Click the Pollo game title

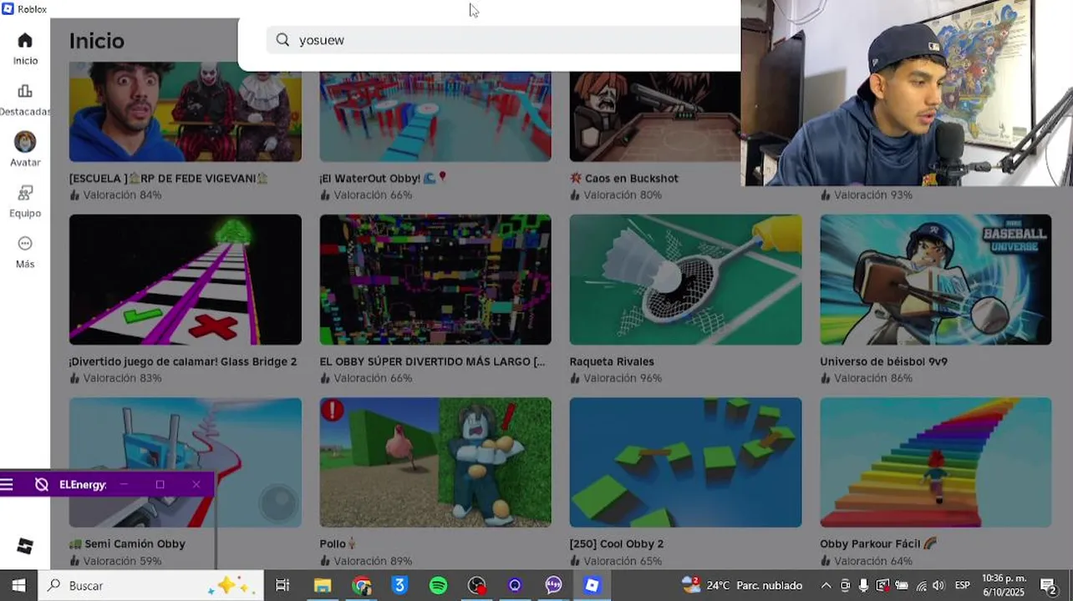(338, 543)
